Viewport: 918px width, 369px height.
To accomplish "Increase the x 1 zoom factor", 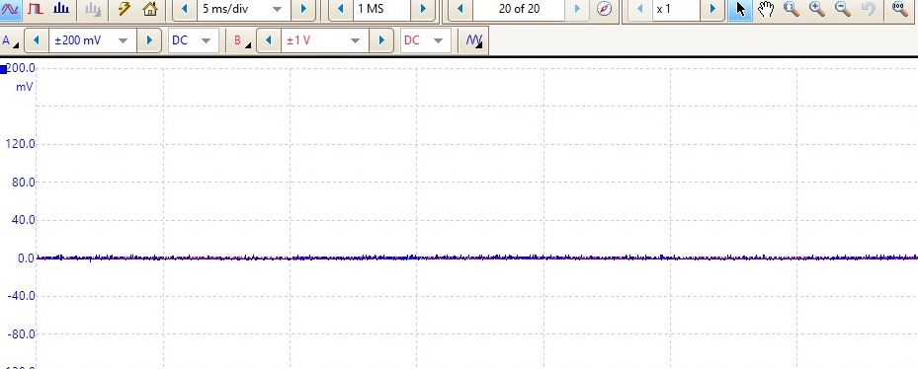I will 712,9.
